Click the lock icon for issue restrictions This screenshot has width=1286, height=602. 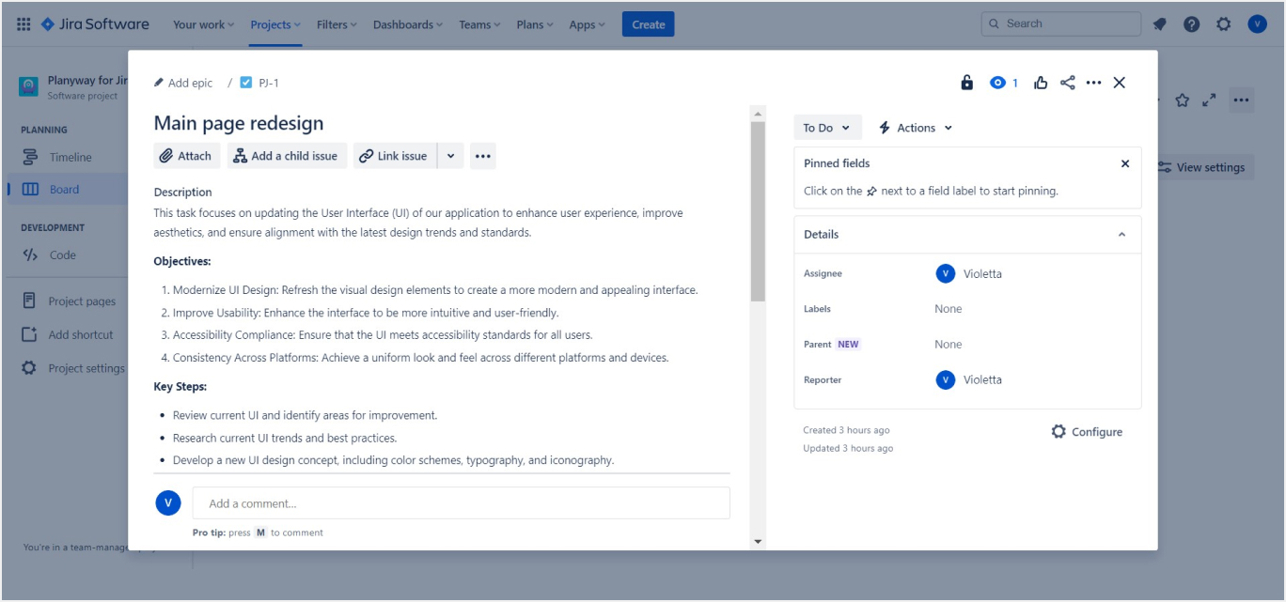click(x=966, y=83)
